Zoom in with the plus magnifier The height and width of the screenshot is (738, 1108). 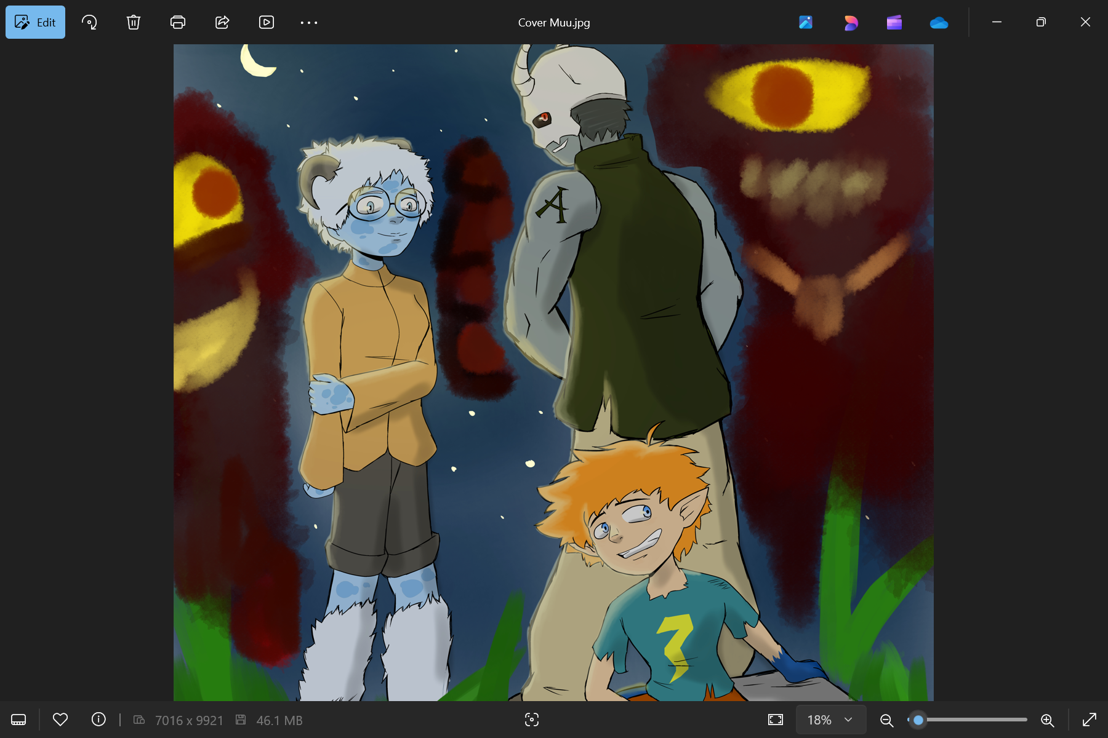(1047, 720)
